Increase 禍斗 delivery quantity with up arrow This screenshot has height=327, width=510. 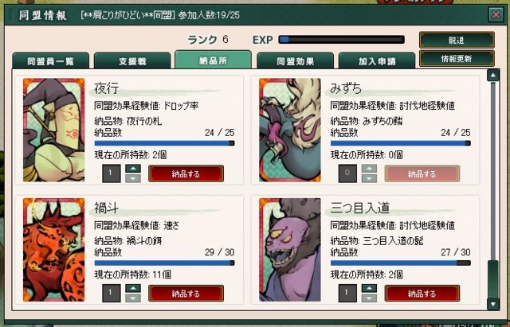pyautogui.click(x=133, y=288)
